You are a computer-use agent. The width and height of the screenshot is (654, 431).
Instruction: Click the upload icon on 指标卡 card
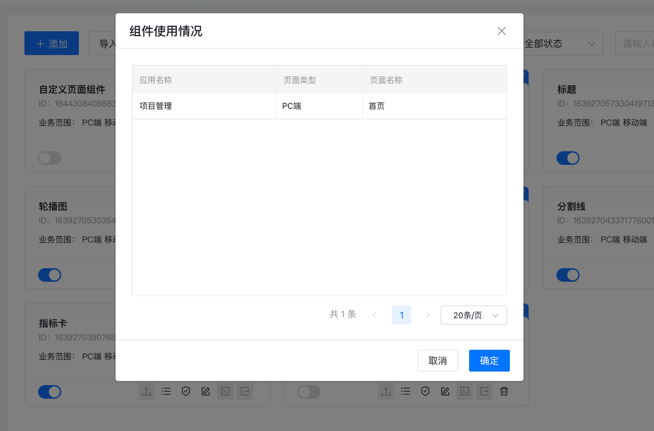(146, 392)
